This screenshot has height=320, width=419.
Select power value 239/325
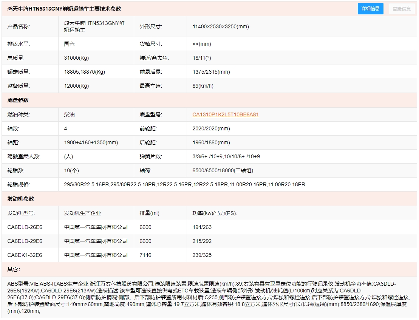(202, 255)
